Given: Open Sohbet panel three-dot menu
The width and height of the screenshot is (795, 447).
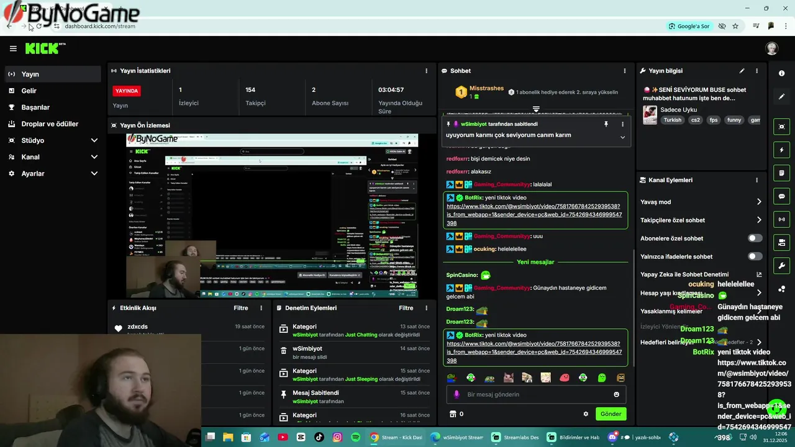Looking at the screenshot, I should [x=625, y=71].
